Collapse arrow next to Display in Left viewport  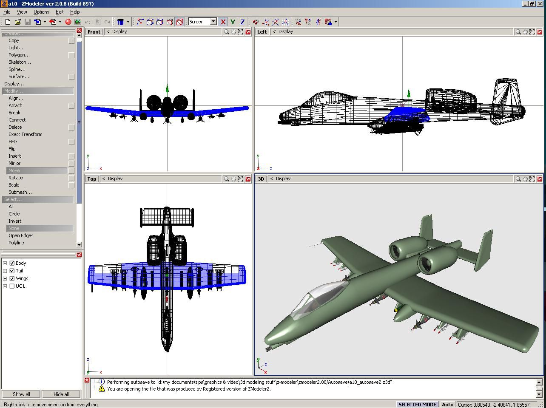tap(273, 31)
